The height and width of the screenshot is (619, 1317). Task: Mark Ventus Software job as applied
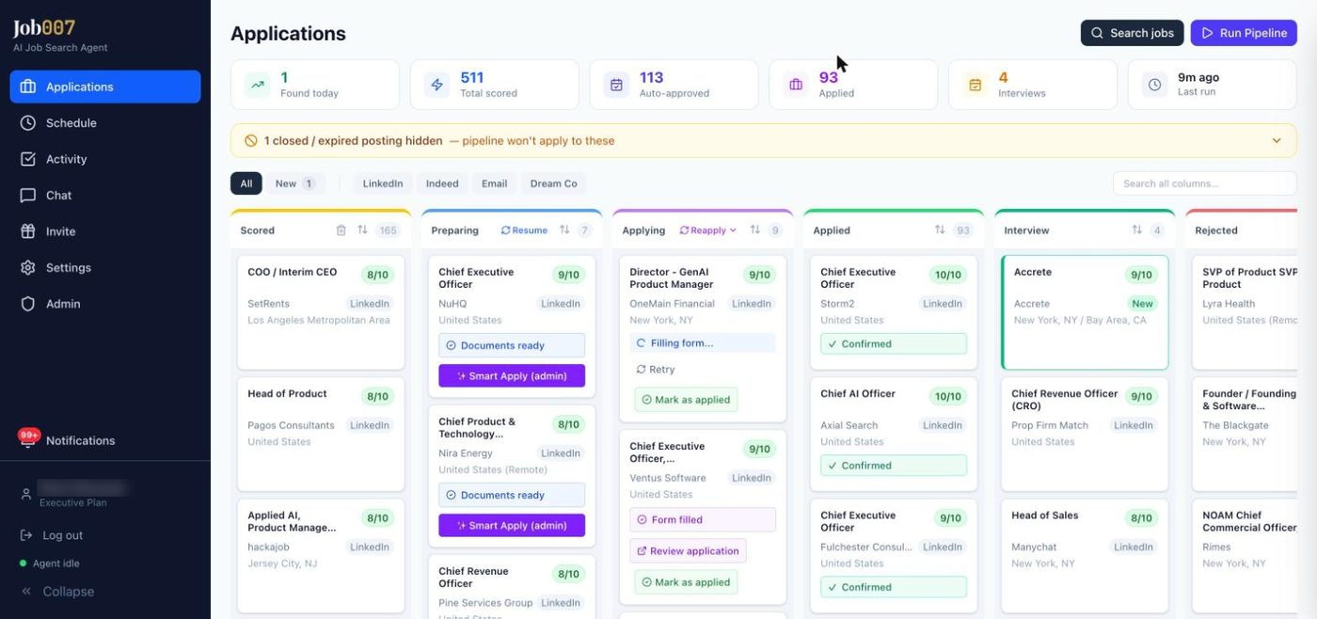686,582
